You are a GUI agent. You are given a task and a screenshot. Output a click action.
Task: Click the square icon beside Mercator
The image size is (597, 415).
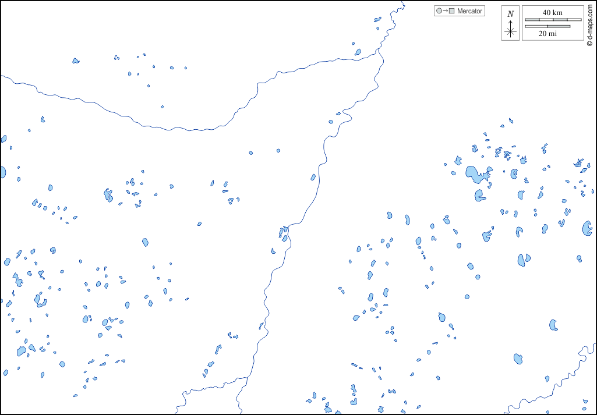451,11
